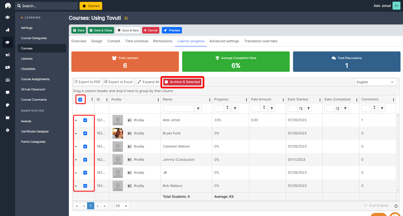This screenshot has width=403, height=216.
Task: Open the 50 items-per-page dropdown
Action: click(122, 206)
